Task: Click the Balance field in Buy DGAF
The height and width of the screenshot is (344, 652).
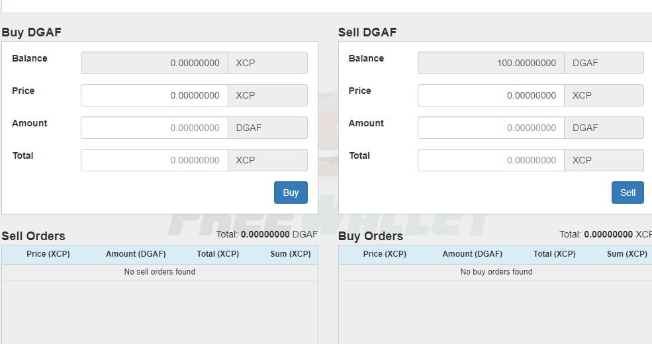Action: (x=155, y=63)
